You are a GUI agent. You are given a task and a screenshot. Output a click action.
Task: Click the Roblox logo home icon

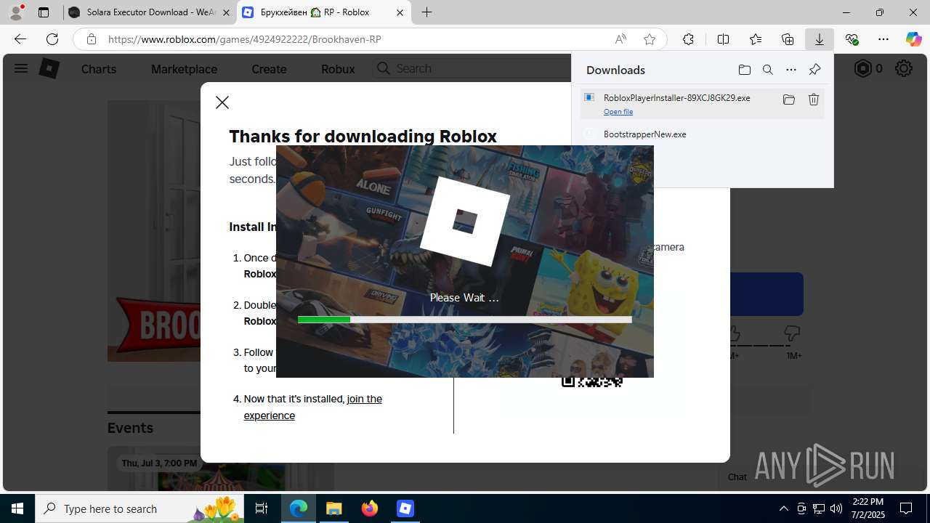[x=49, y=68]
